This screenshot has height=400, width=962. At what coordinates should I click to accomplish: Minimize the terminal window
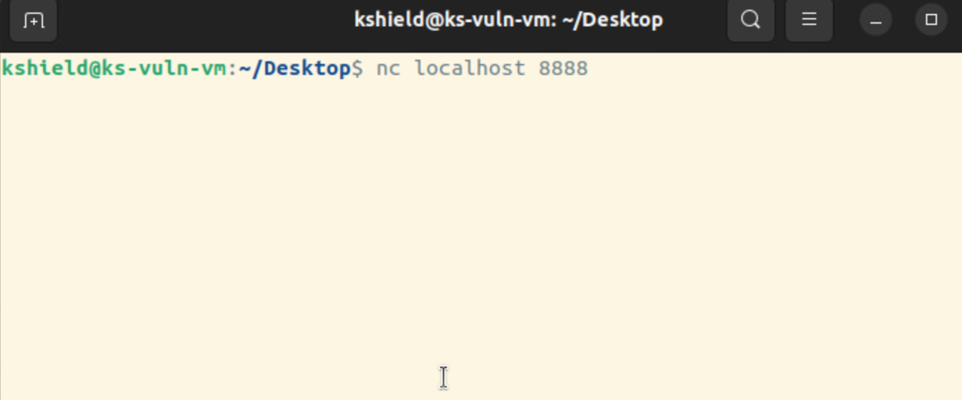(x=876, y=20)
